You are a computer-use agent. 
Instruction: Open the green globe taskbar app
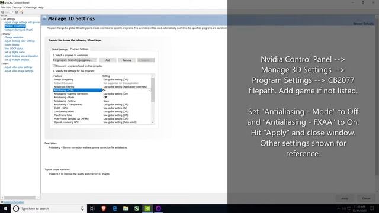pyautogui.click(x=137, y=208)
